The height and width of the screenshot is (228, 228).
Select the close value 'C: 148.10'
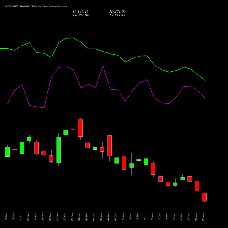(81, 12)
